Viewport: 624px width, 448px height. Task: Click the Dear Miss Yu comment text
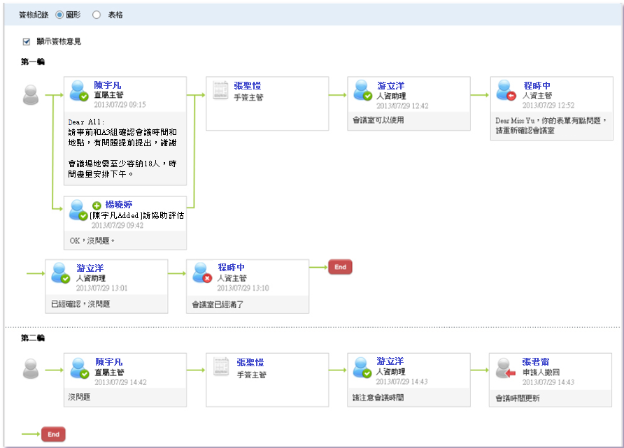pyautogui.click(x=551, y=125)
